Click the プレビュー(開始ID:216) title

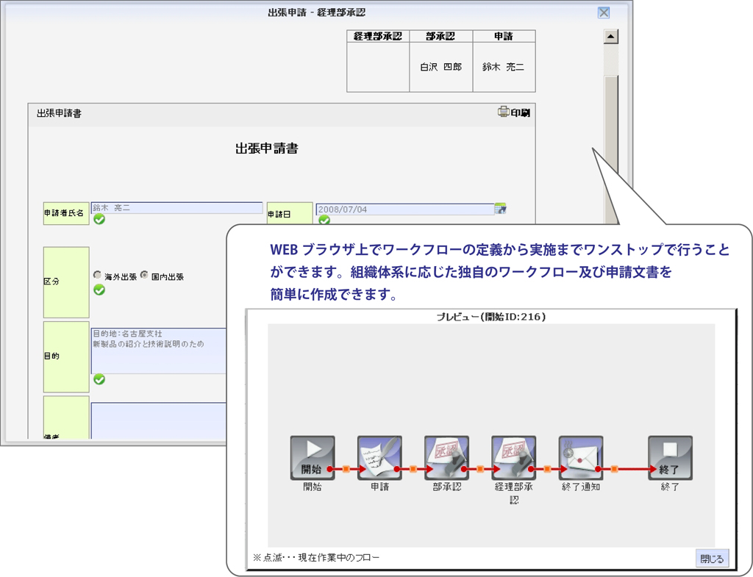tap(490, 317)
